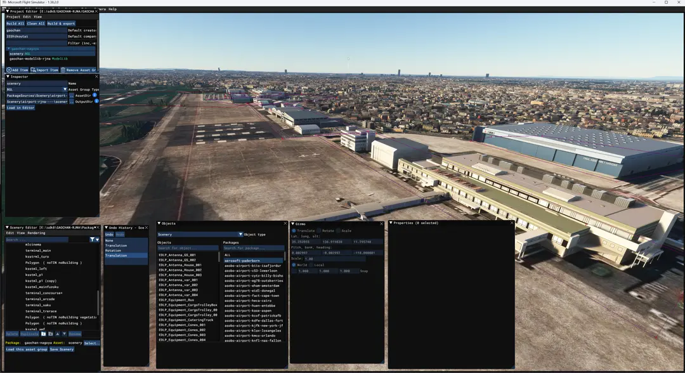Select Rotation entry in Undo History
Viewport: 685px width, 373px height.
(x=126, y=251)
